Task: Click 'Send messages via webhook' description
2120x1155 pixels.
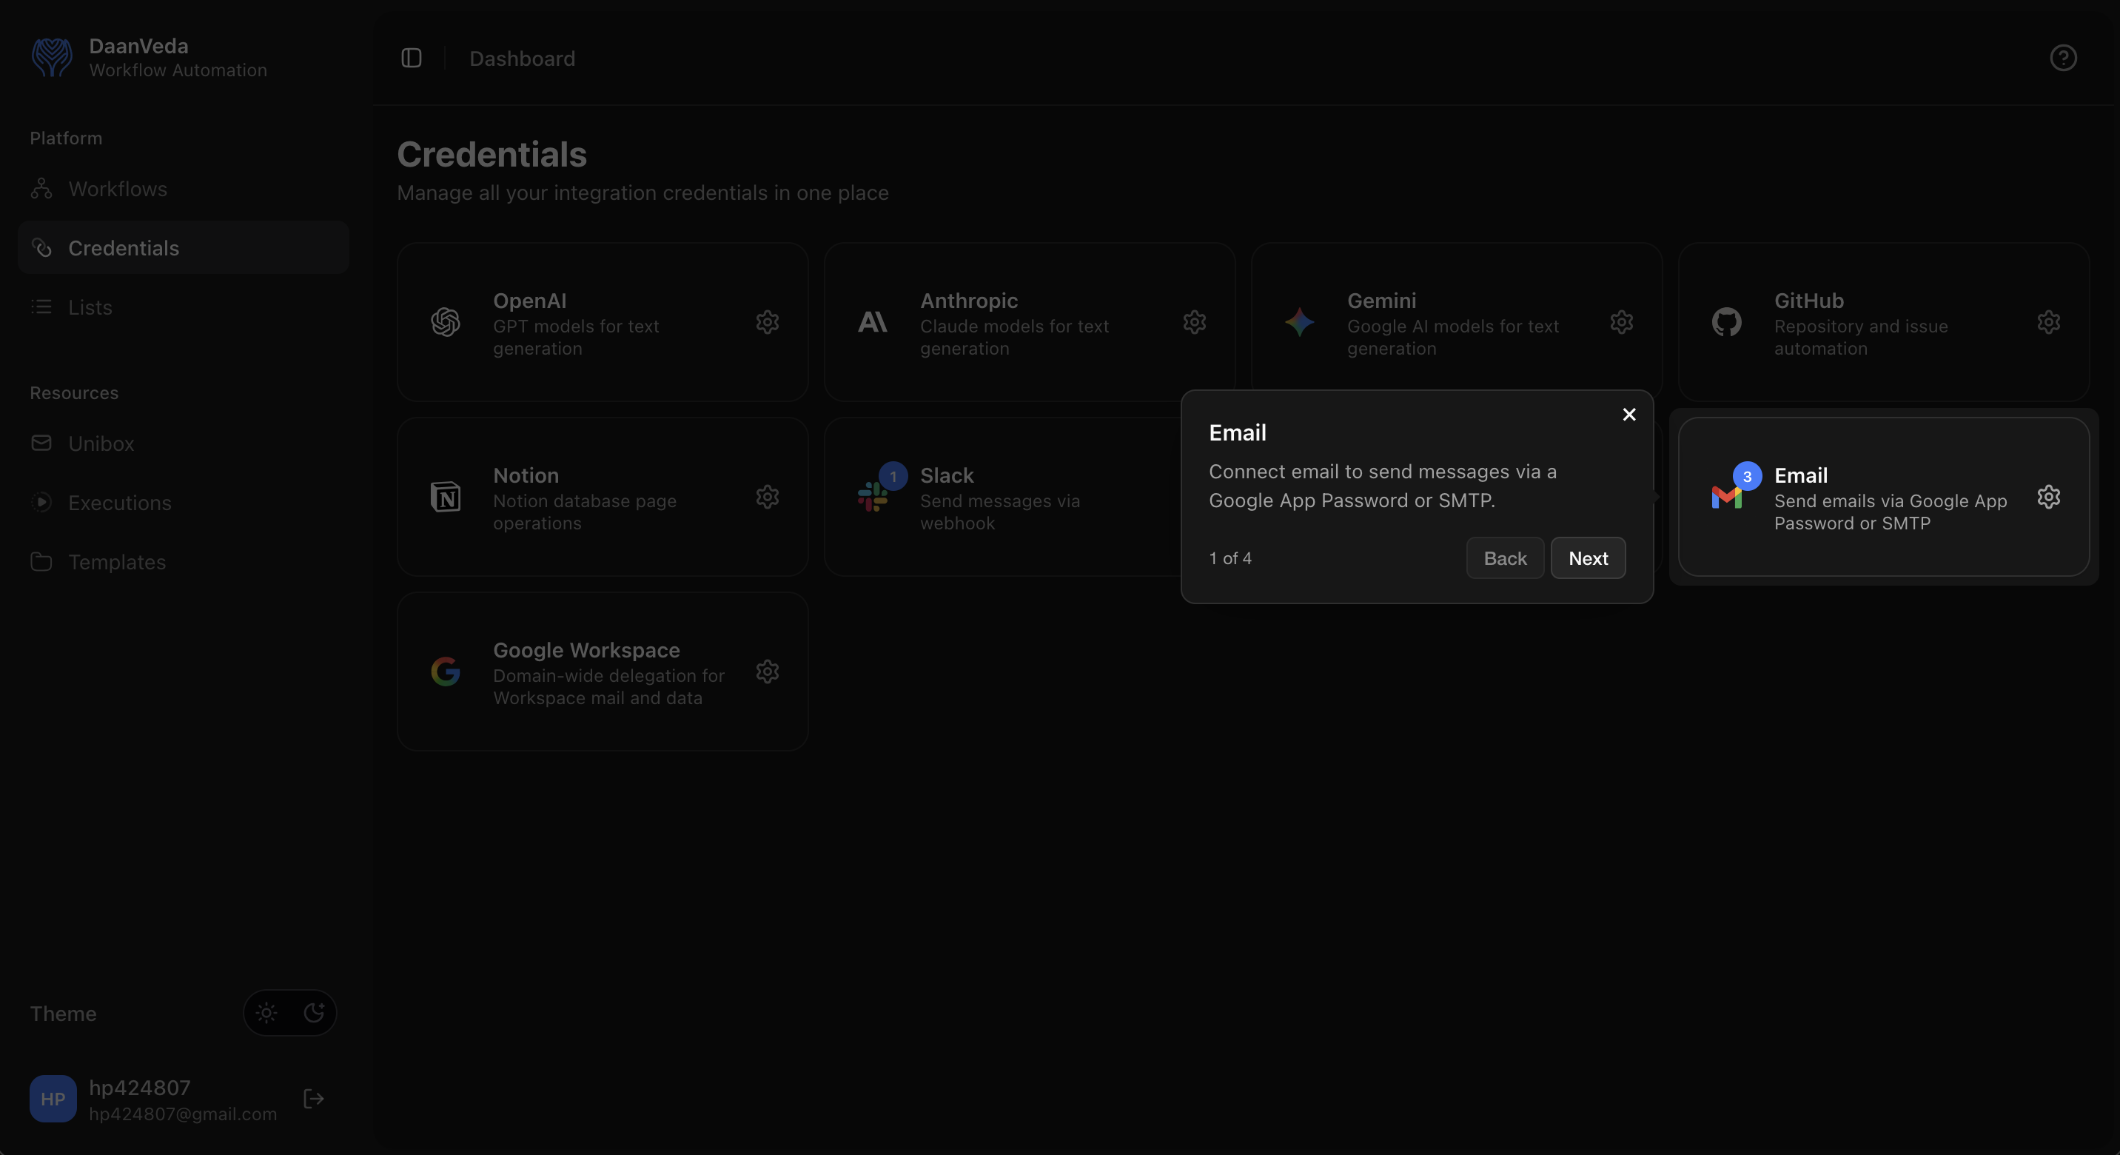Action: 999,511
